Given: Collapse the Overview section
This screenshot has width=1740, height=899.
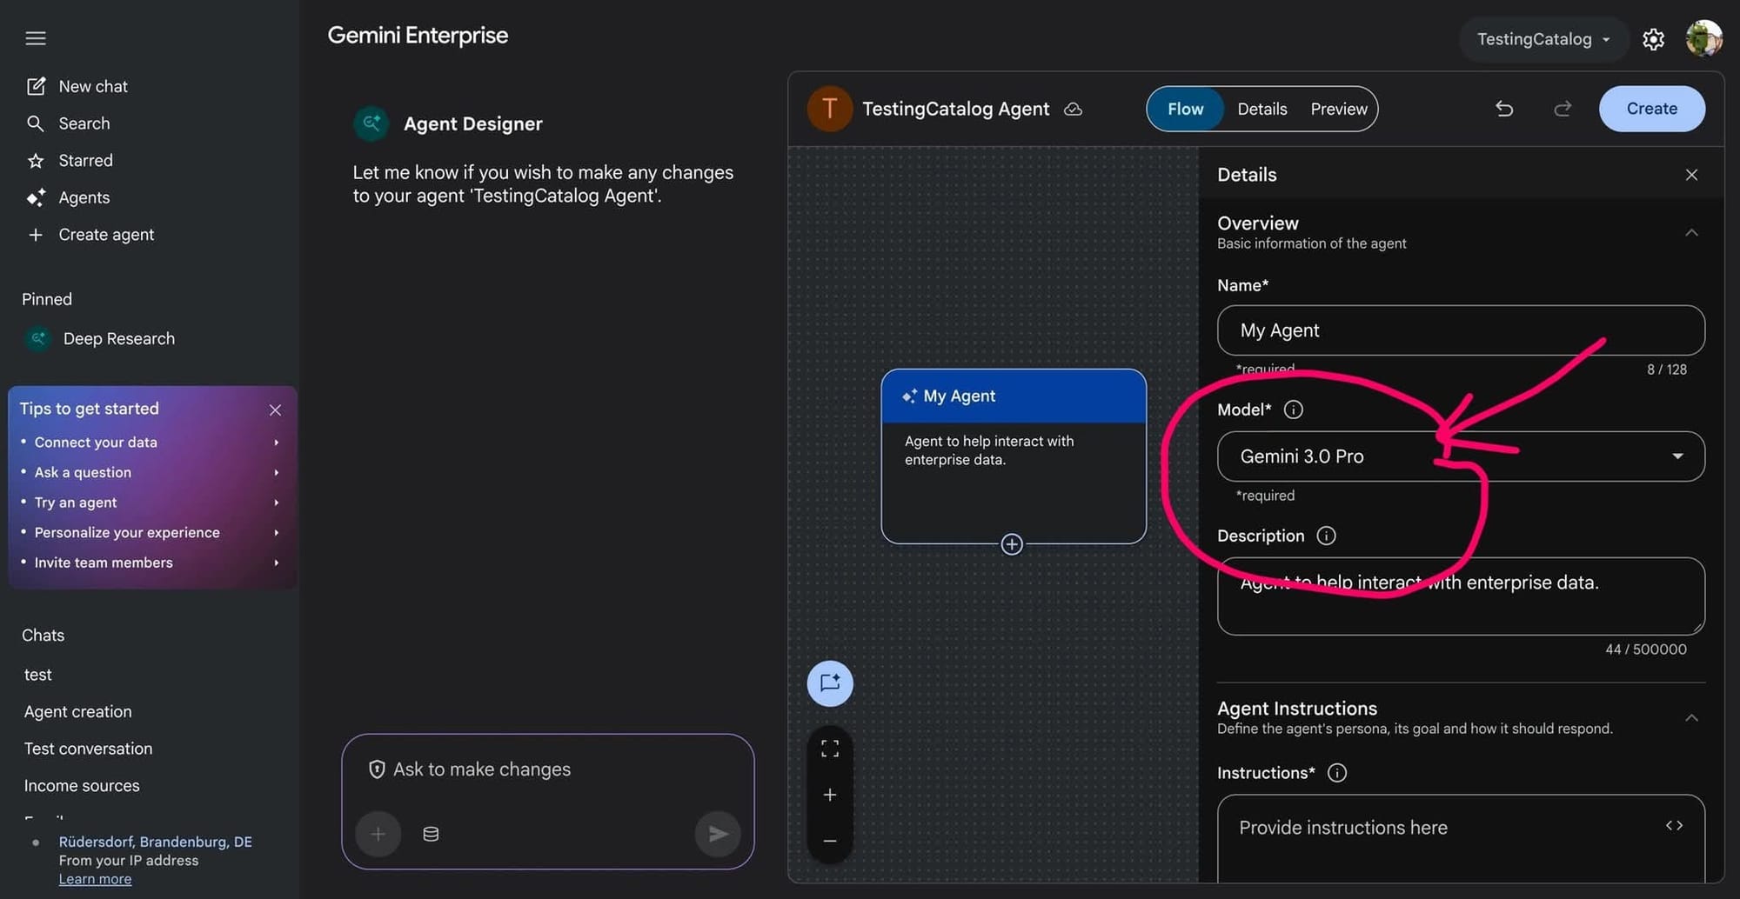Looking at the screenshot, I should coord(1691,233).
